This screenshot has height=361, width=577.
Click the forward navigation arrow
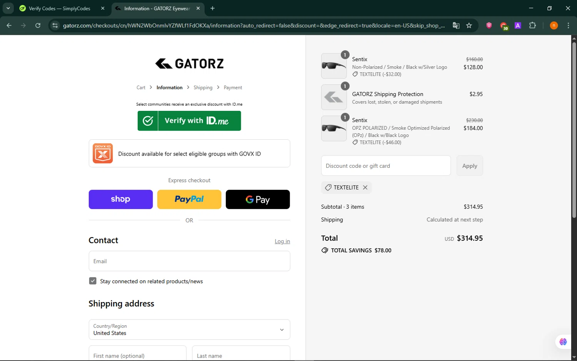tap(23, 25)
